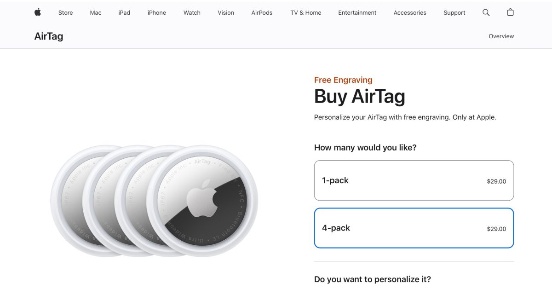Open the Watch section
This screenshot has height=289, width=552.
[192, 12]
